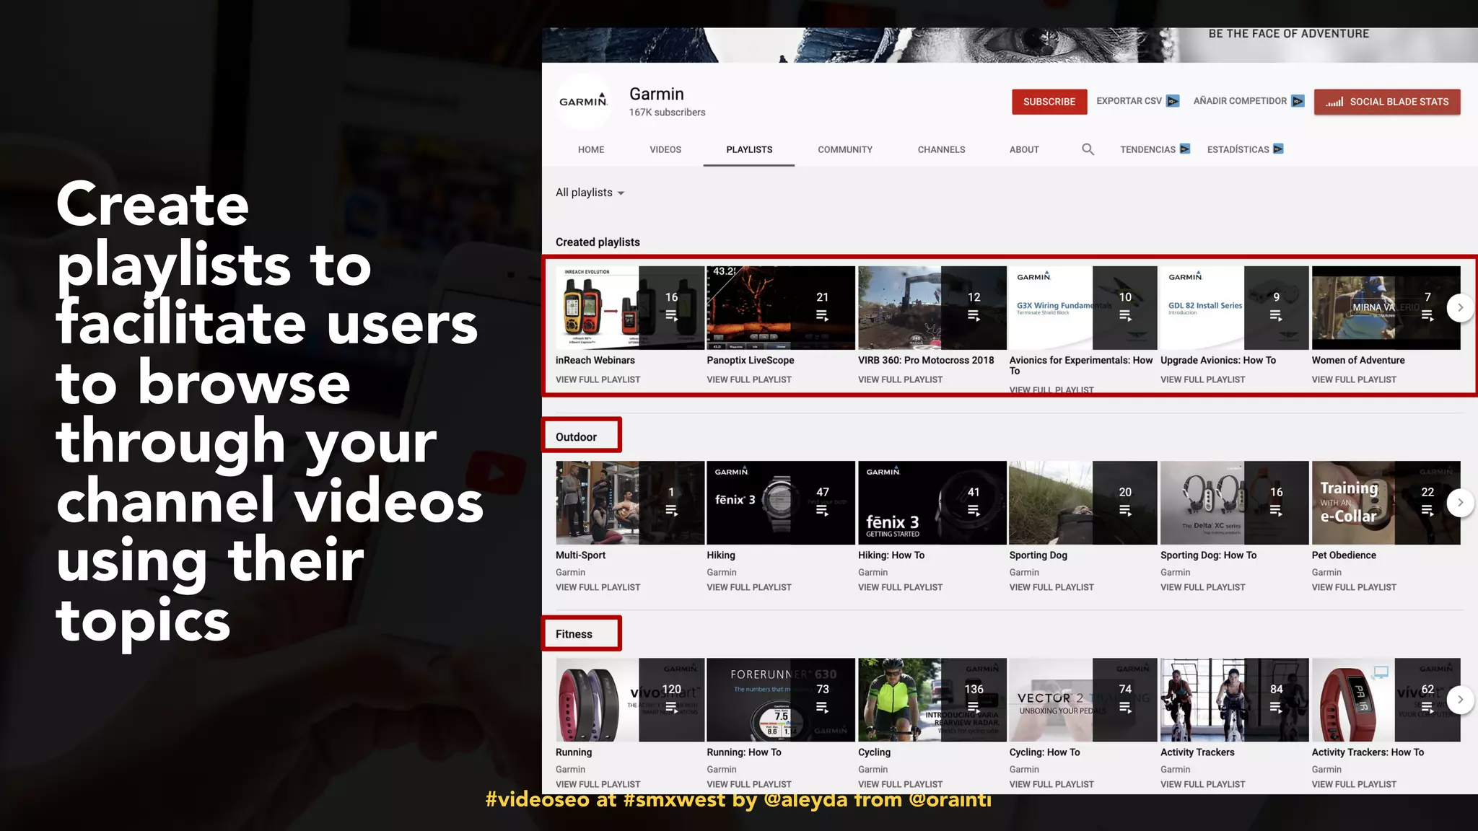Viewport: 1478px width, 831px height.
Task: View full playlist for Panoptix LiveScope
Action: click(x=749, y=379)
